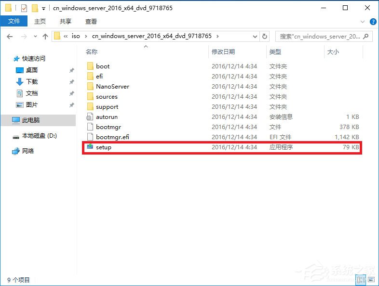Switch to details view in status bar

pos(361,280)
